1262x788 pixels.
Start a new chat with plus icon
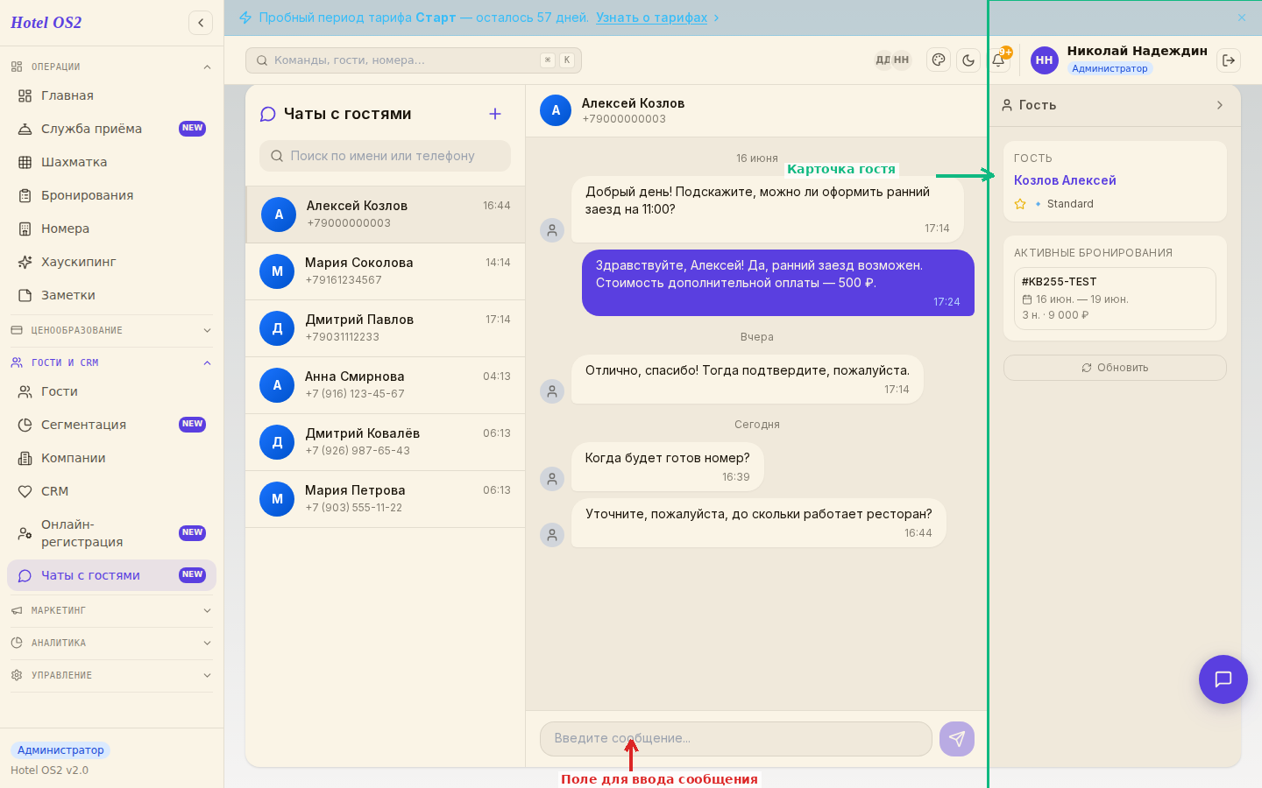coord(495,114)
